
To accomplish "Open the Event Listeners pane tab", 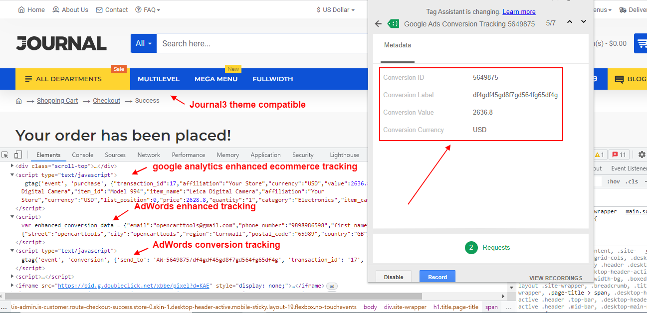I will [629, 168].
